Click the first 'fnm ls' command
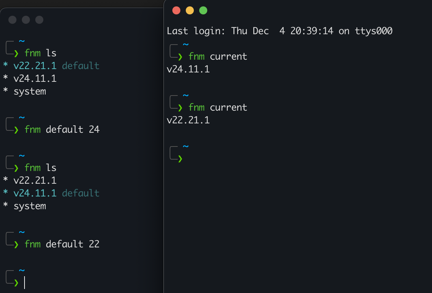Image resolution: width=432 pixels, height=293 pixels. click(x=40, y=53)
